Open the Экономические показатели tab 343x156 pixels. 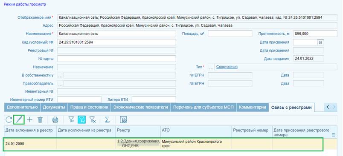[141, 107]
